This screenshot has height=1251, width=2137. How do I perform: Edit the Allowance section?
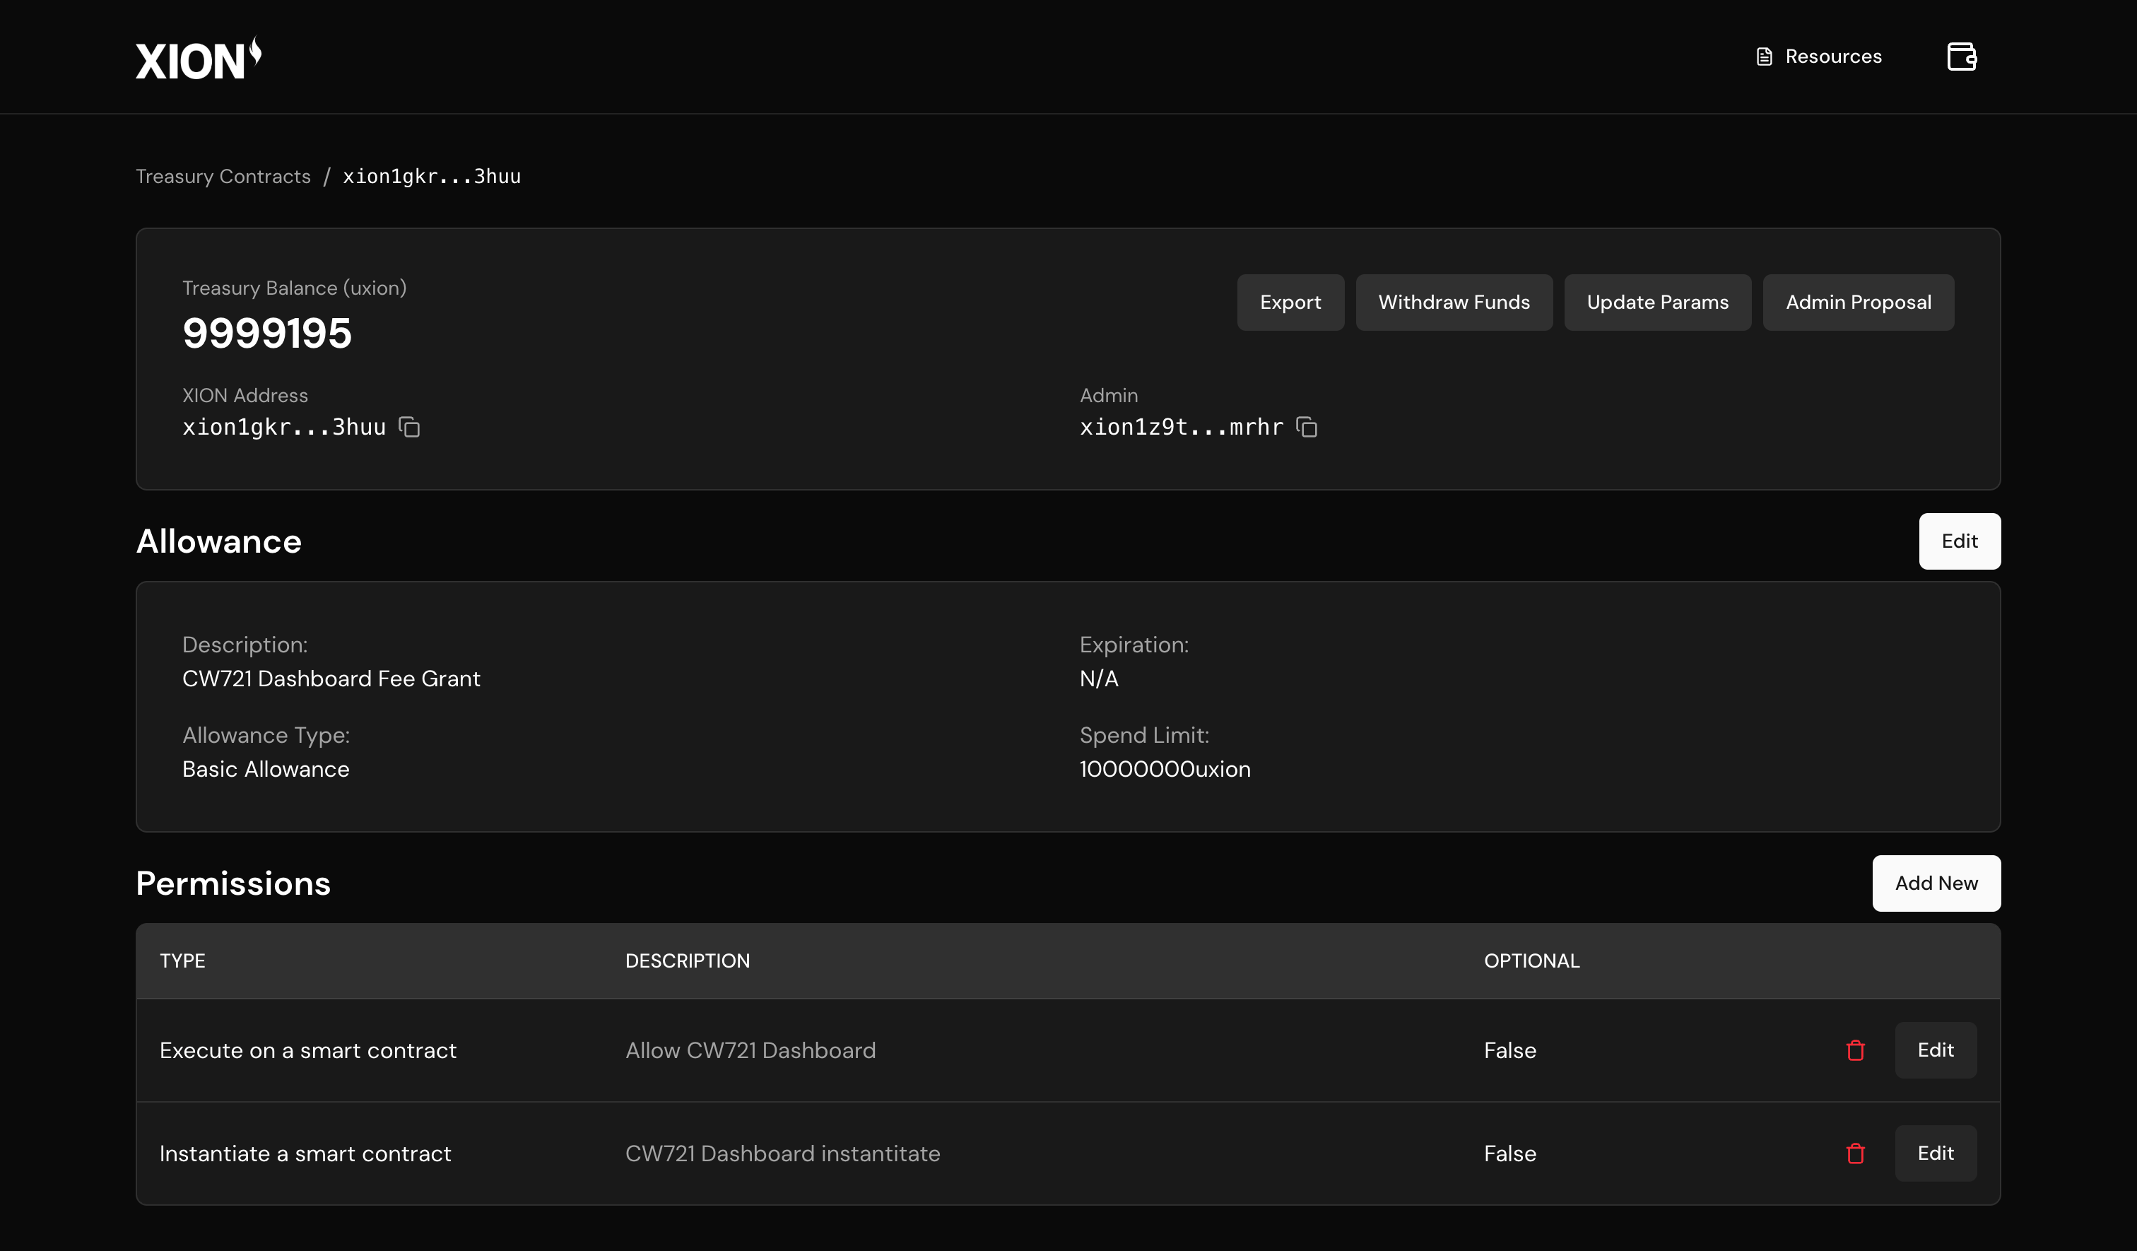click(x=1959, y=541)
